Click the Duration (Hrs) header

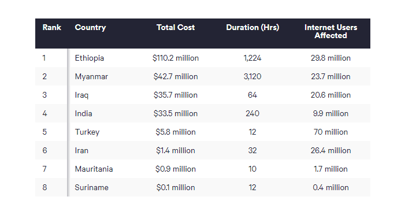click(252, 28)
